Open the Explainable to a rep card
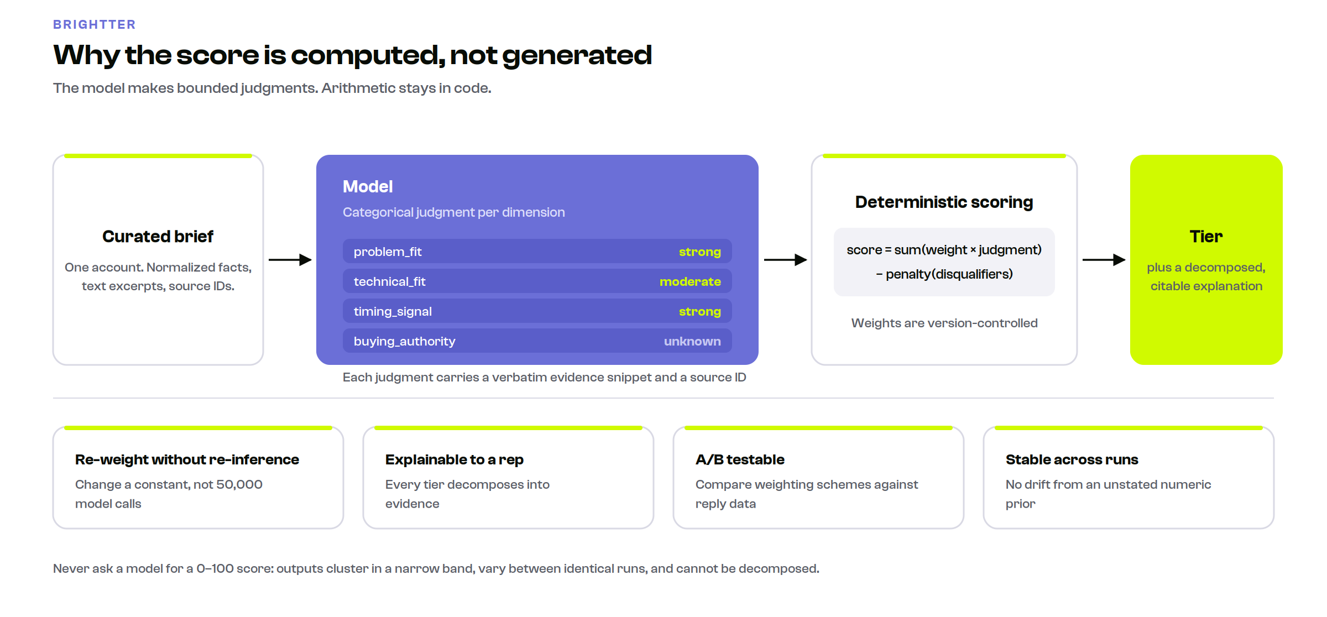 click(509, 478)
